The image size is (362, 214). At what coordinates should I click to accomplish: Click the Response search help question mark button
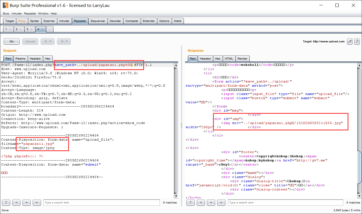pos(191,202)
